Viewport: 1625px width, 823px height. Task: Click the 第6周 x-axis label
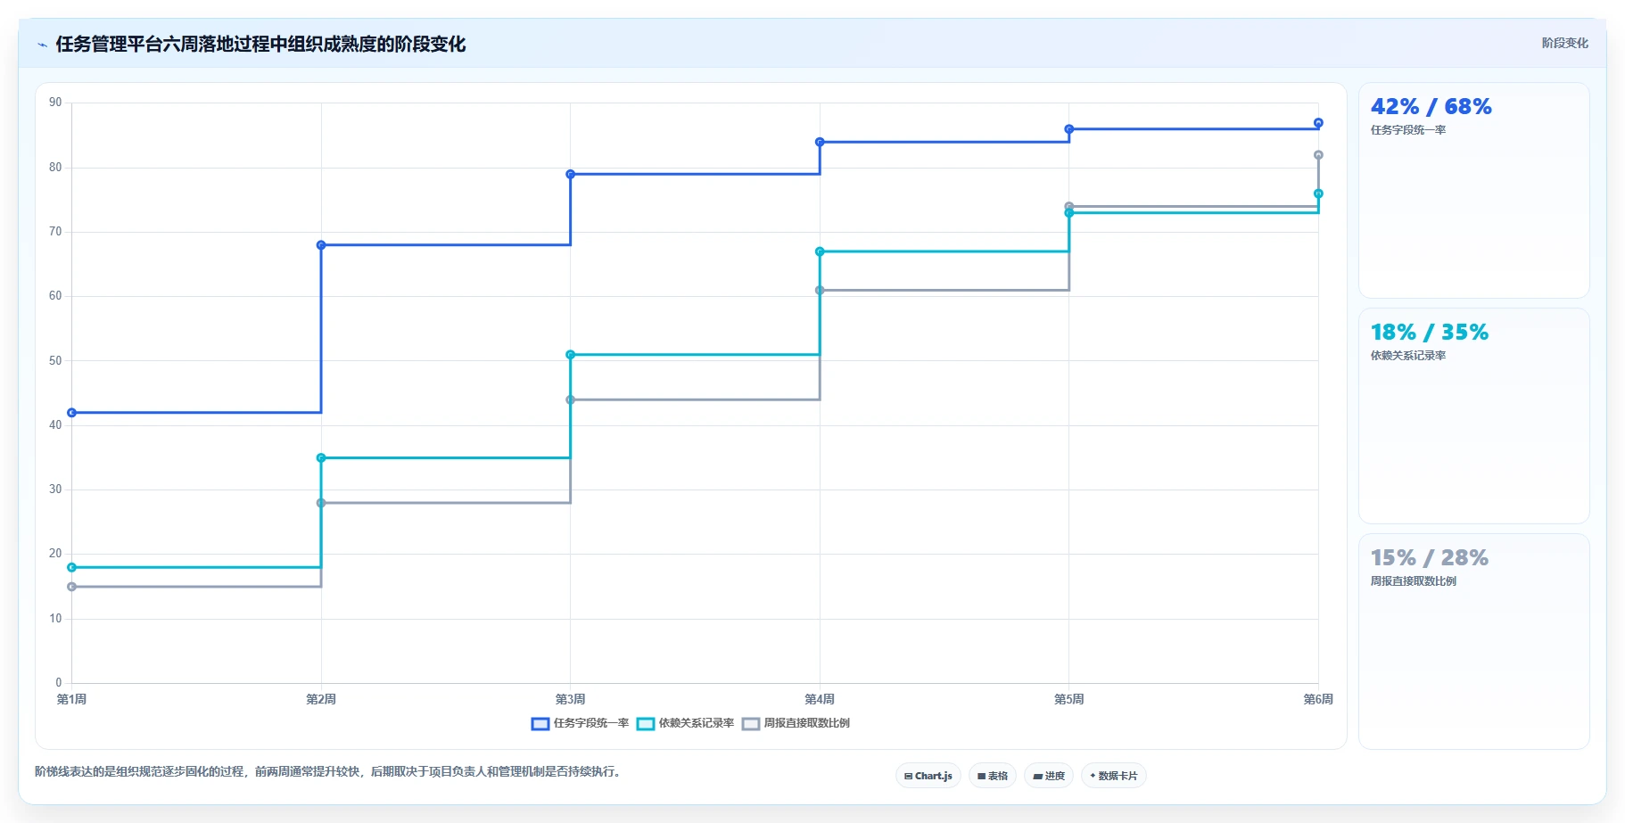[1318, 699]
